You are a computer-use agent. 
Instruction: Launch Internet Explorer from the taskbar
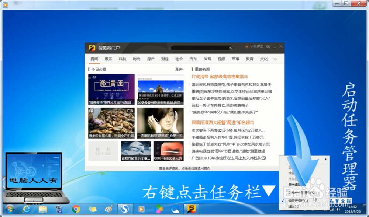click(x=26, y=209)
